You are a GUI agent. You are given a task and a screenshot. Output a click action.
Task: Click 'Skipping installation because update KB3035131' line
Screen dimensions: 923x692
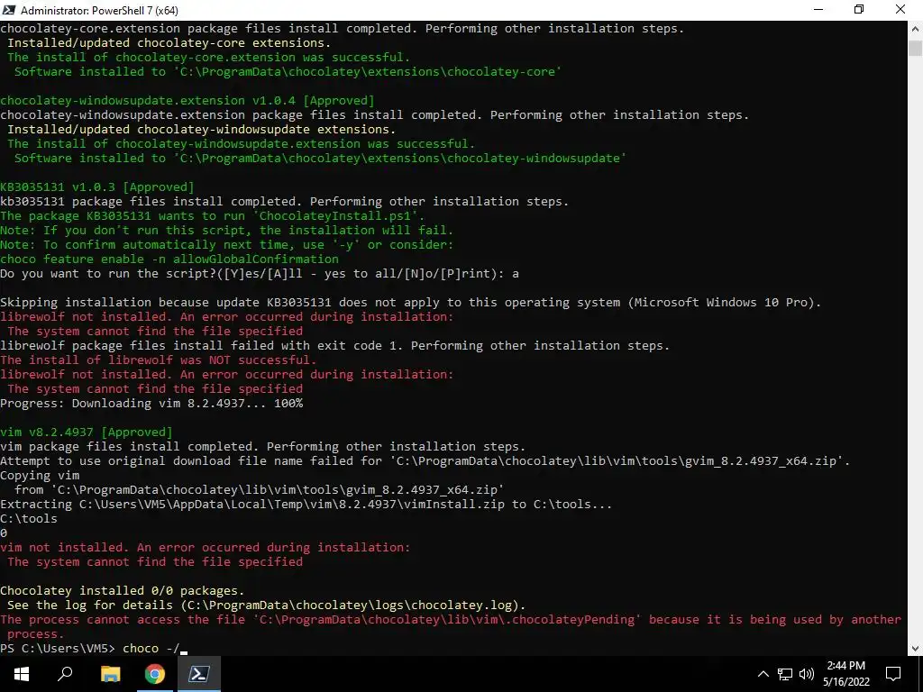click(x=411, y=303)
